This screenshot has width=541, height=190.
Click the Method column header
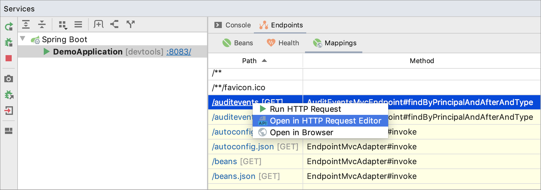coord(422,61)
